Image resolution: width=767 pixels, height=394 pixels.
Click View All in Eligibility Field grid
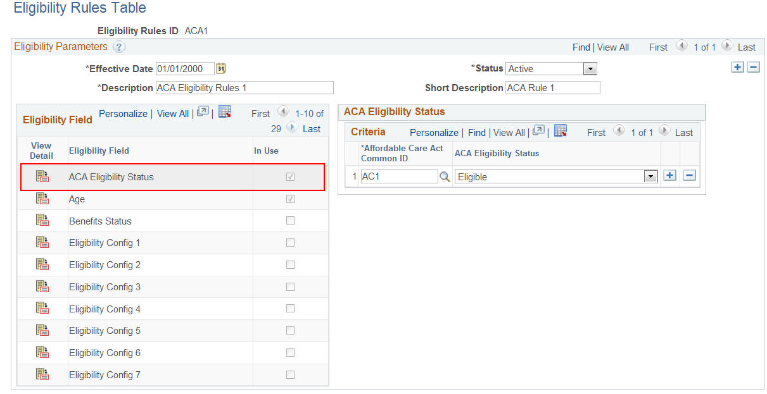coord(173,113)
